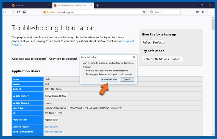Click the magnifier icon in the search box
This screenshot has height=139, width=217.
coord(152,12)
